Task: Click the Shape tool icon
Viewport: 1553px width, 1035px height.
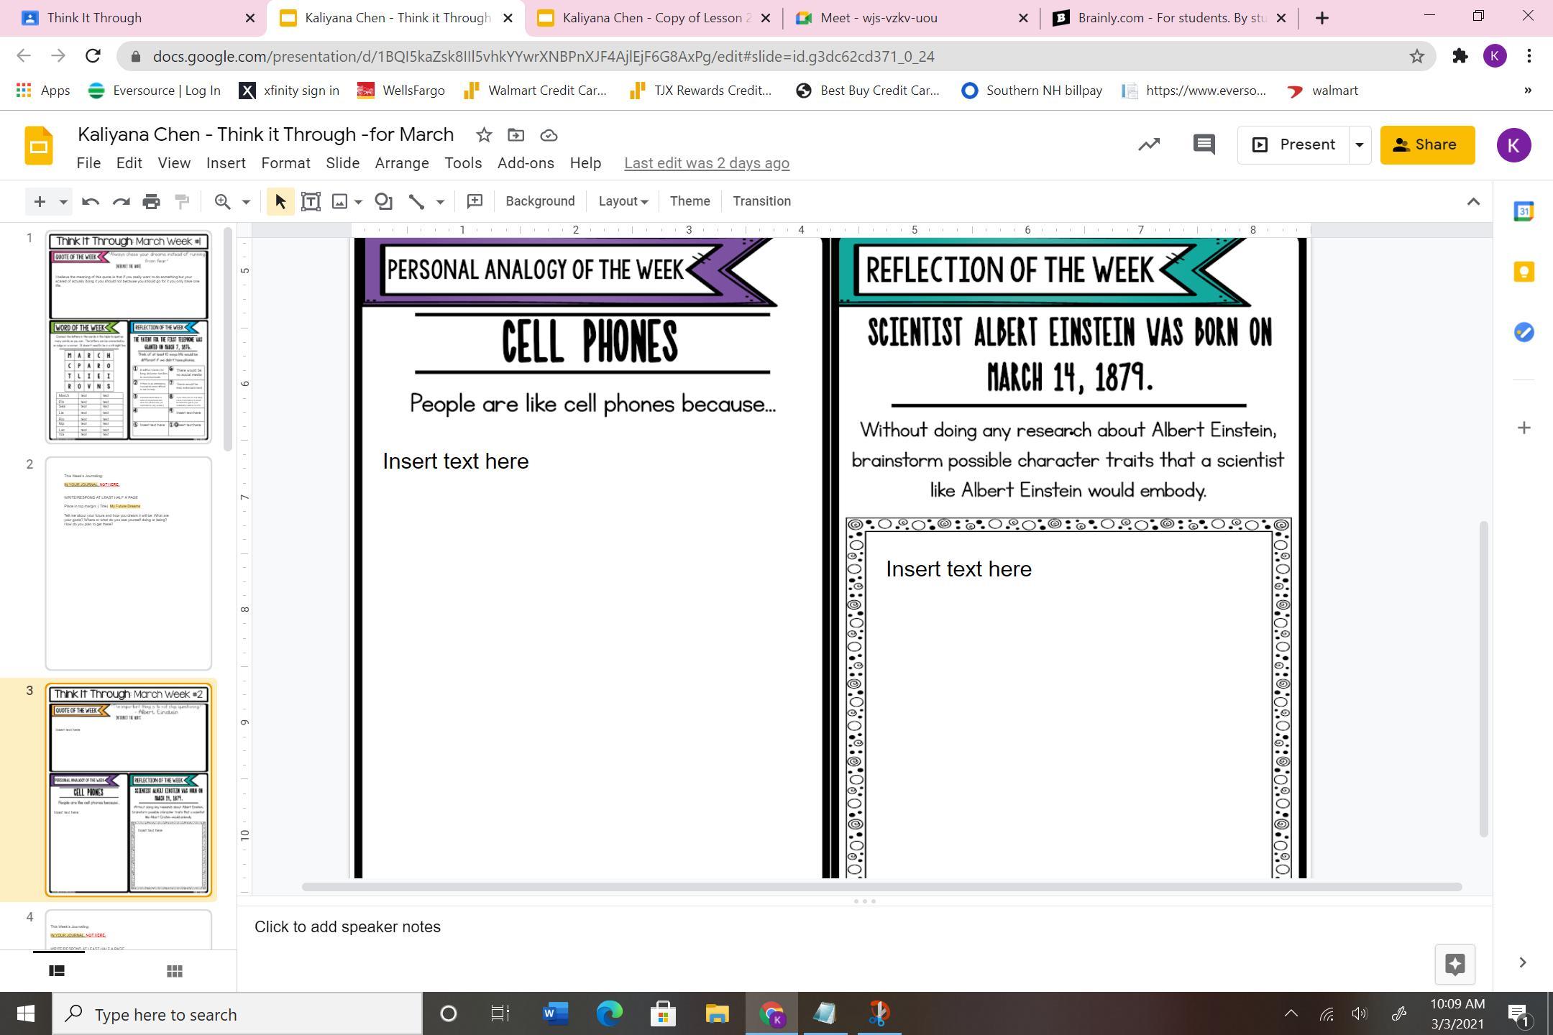Action: (384, 202)
